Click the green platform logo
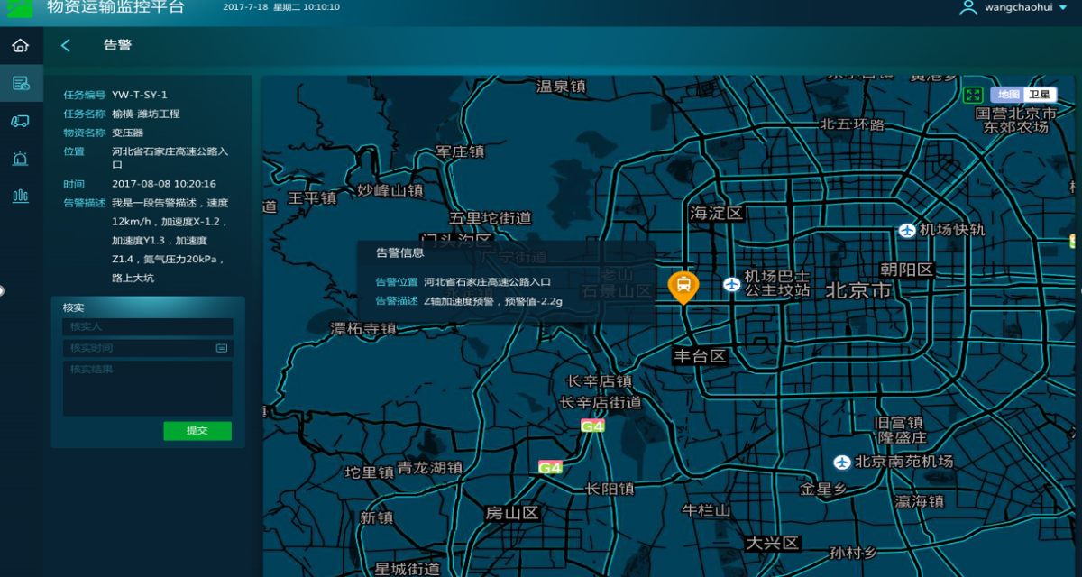The height and width of the screenshot is (577, 1082). pyautogui.click(x=20, y=7)
